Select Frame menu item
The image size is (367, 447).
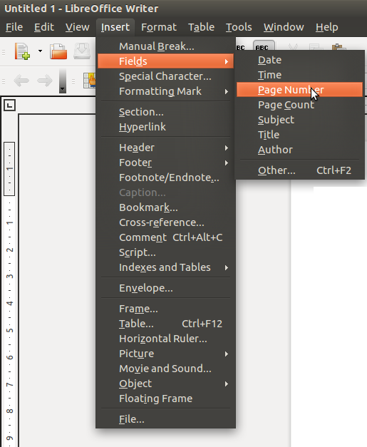165,309
